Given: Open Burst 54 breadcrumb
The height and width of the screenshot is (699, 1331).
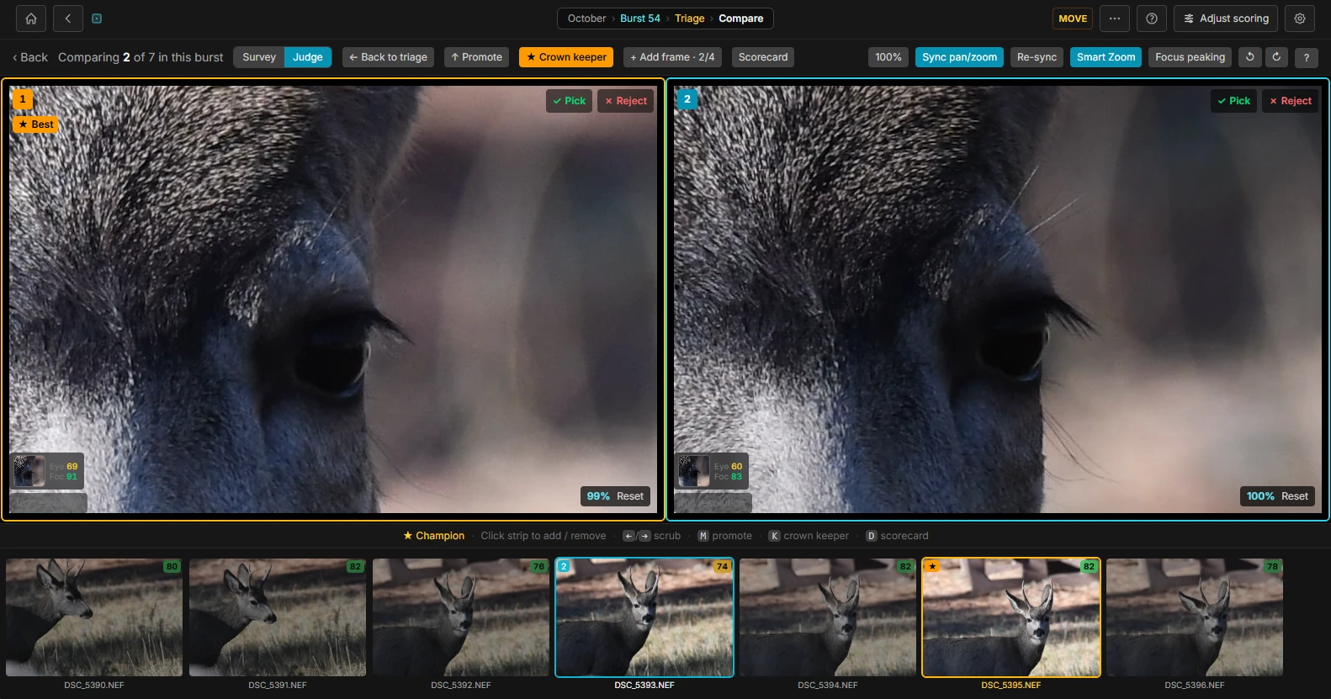Looking at the screenshot, I should [640, 19].
